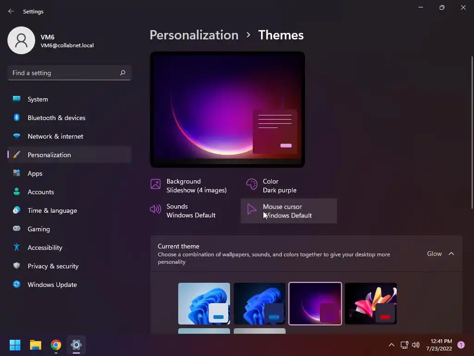Screen dimensions: 474x356
Task: Open the Accounts settings page
Action: click(69, 191)
